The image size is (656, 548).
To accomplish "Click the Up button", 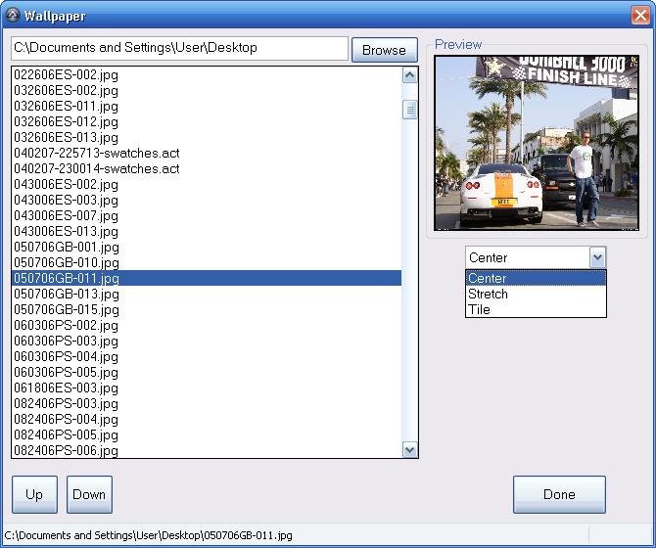I will (x=34, y=494).
